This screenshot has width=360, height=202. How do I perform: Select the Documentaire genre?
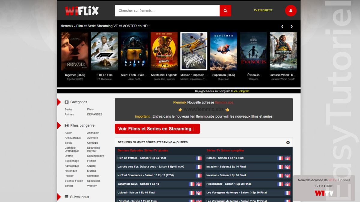coord(95,156)
